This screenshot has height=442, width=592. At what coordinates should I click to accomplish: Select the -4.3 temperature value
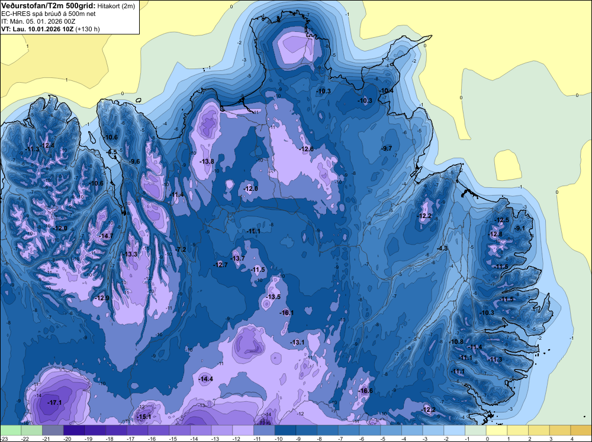click(x=442, y=248)
